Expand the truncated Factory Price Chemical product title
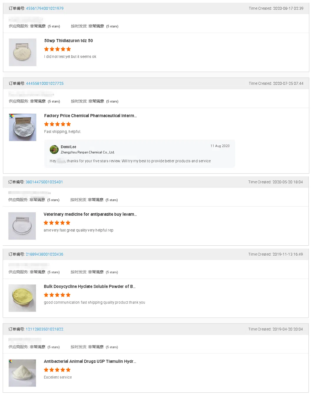The image size is (312, 396). click(90, 116)
